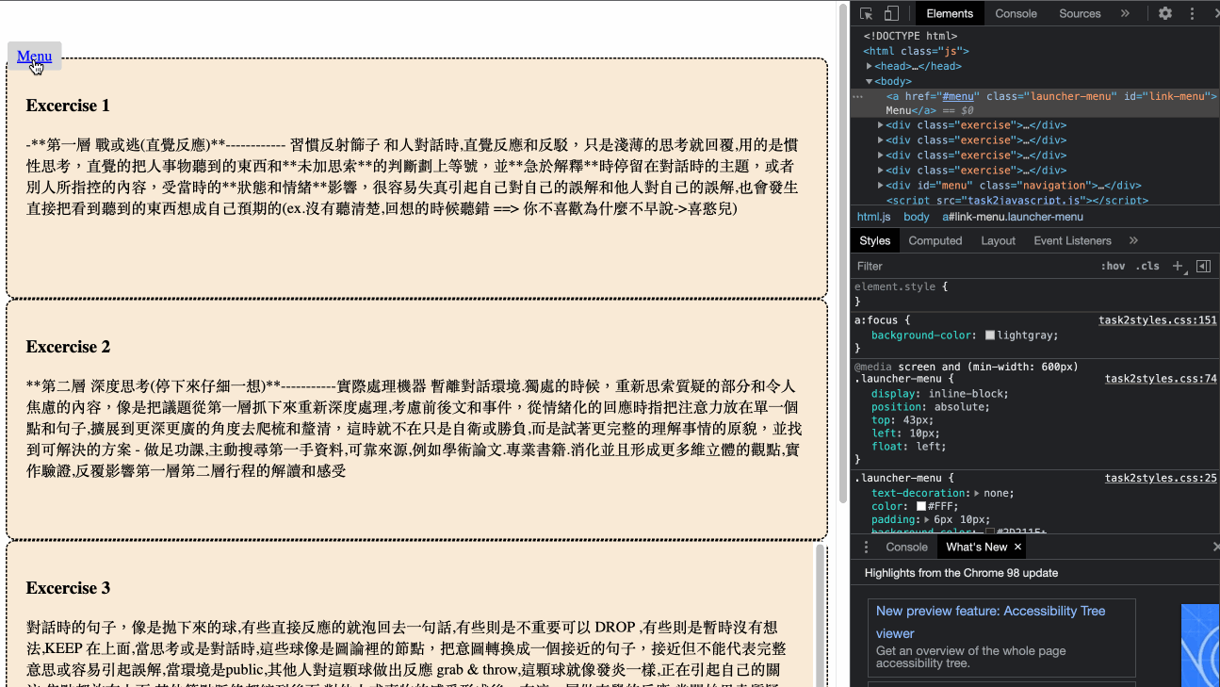This screenshot has height=687, width=1220.
Task: Switch to the Elements panel tab
Action: tap(950, 13)
